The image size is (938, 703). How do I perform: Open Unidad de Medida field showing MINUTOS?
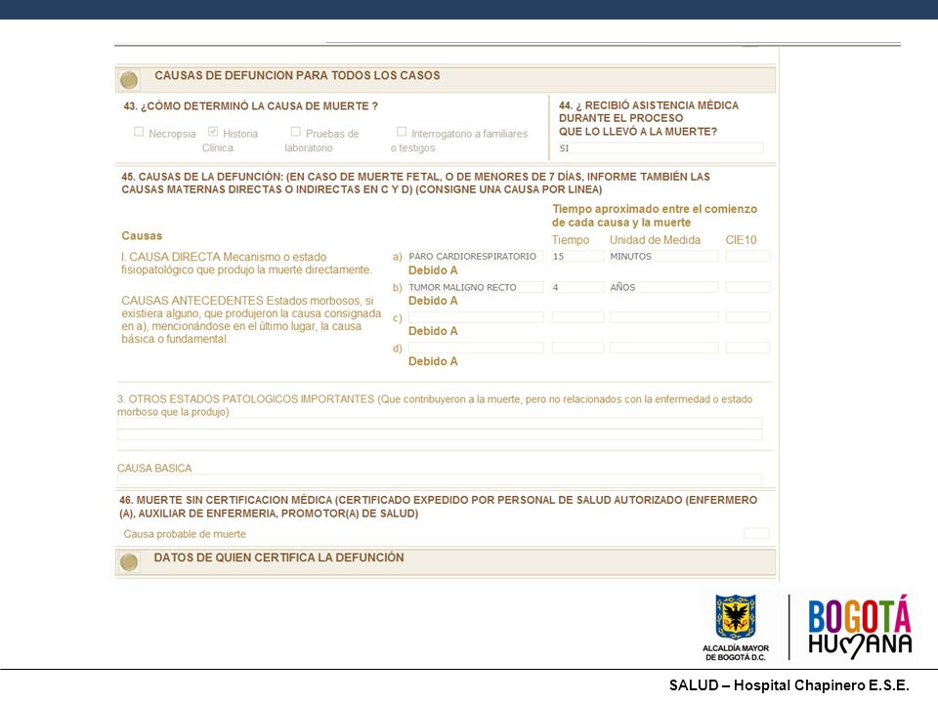click(663, 256)
